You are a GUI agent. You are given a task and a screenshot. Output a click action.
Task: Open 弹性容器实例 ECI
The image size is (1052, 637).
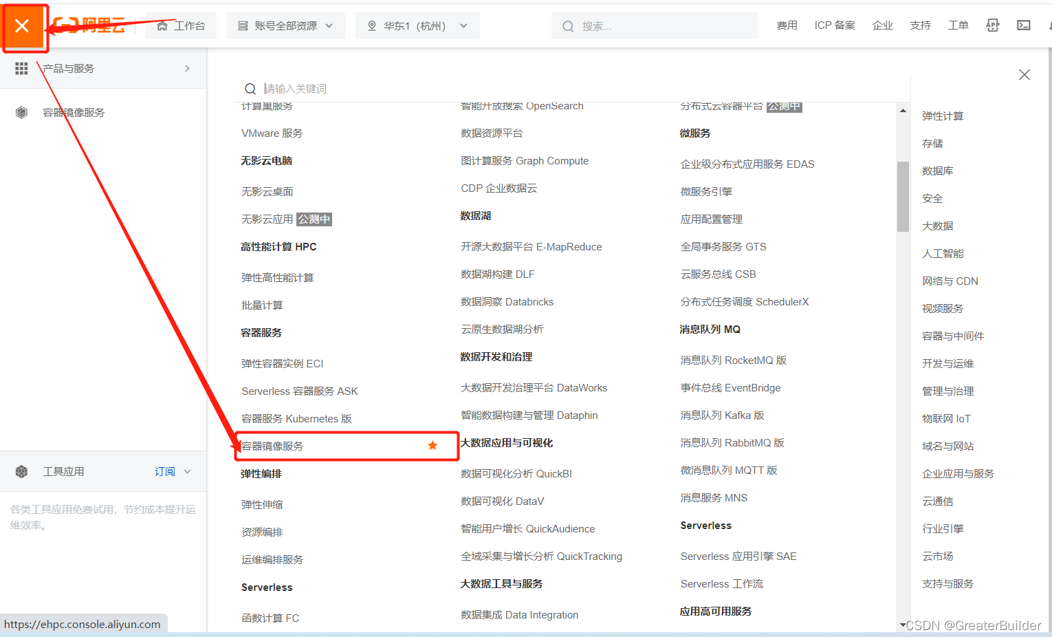[282, 363]
